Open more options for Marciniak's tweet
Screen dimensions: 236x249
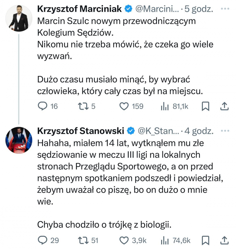(225, 9)
